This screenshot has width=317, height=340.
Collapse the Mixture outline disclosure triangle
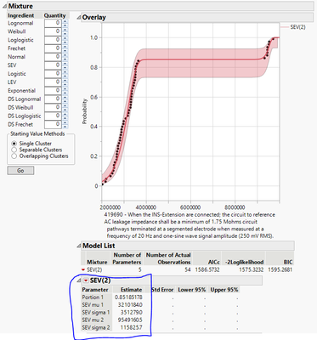[4, 6]
